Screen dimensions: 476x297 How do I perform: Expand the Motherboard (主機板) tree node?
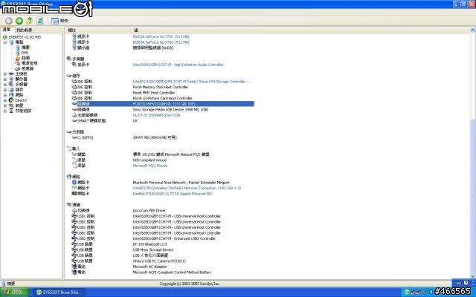click(x=5, y=74)
